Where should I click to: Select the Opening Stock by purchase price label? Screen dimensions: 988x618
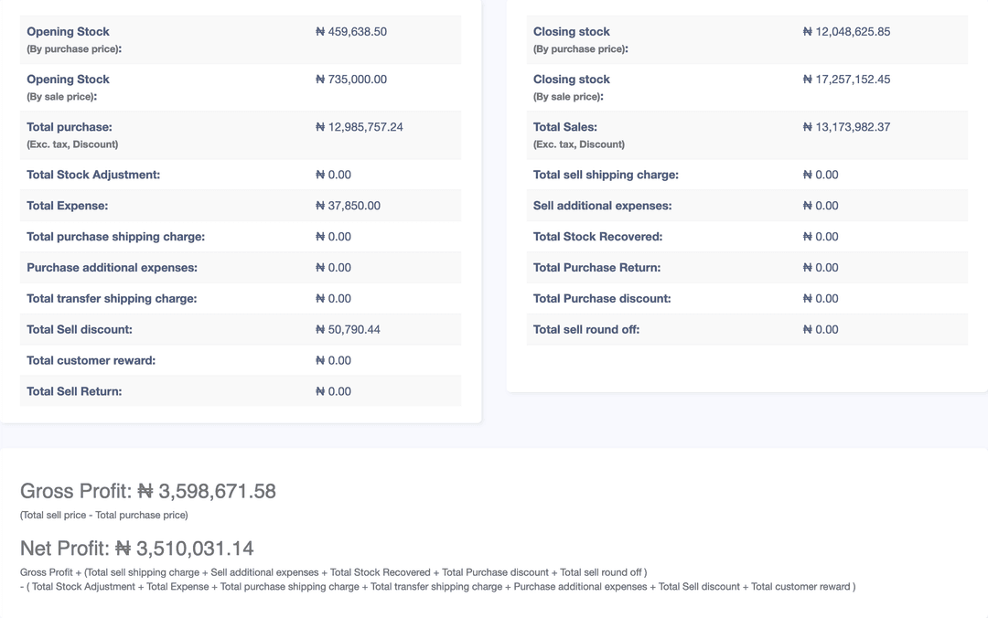[x=74, y=39]
